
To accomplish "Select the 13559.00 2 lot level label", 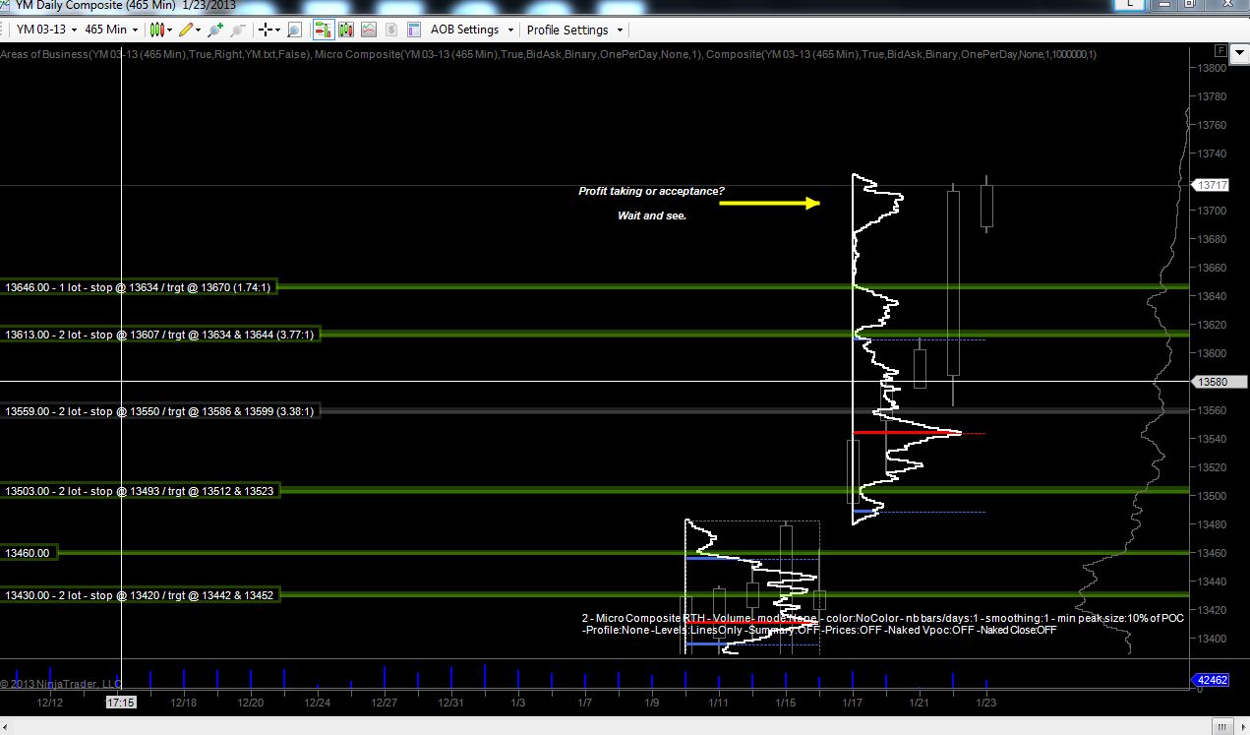I will pos(160,411).
